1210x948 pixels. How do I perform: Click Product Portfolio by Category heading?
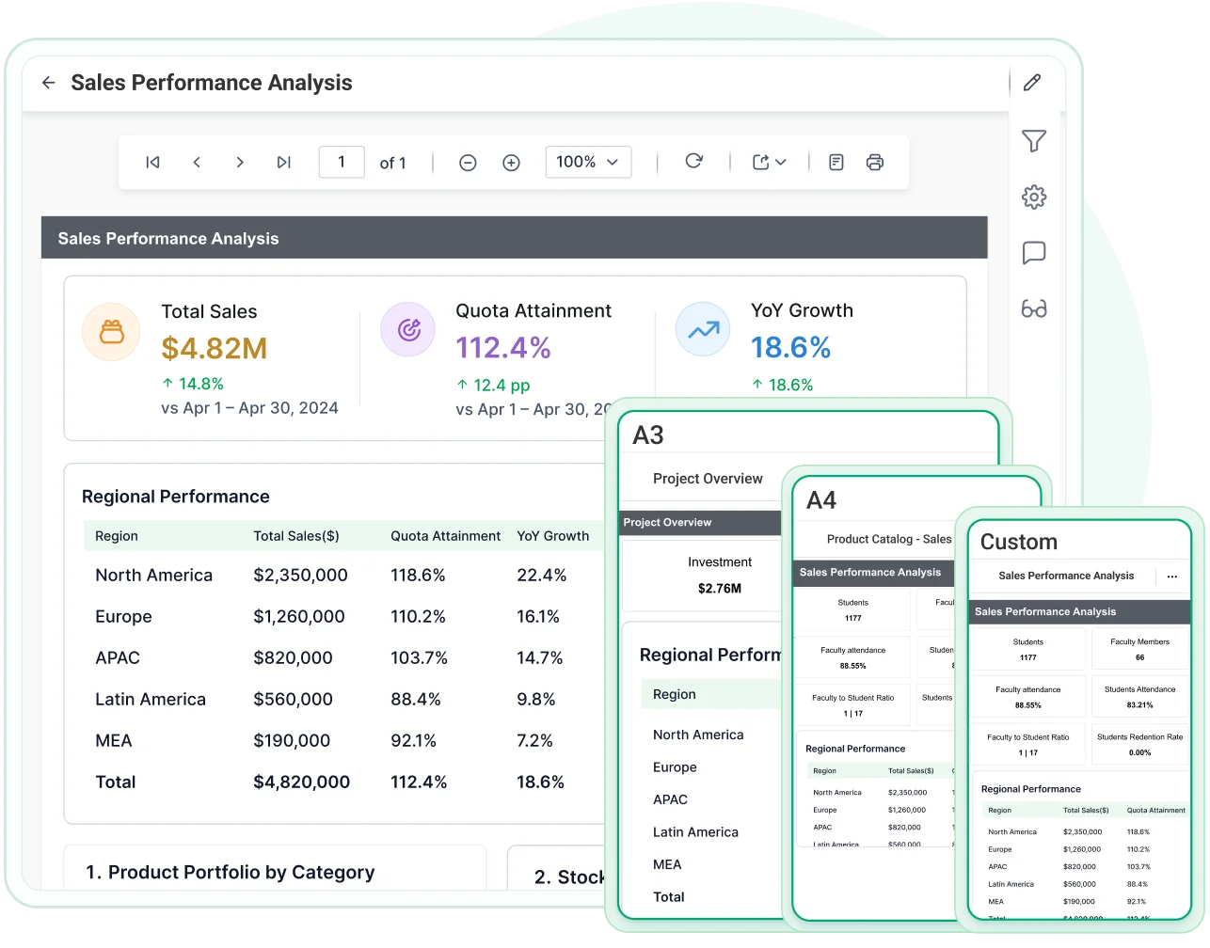[231, 873]
